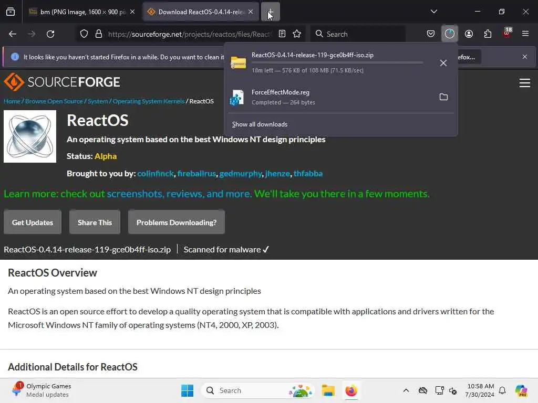Reload the current page
This screenshot has width=538, height=403.
click(50, 34)
